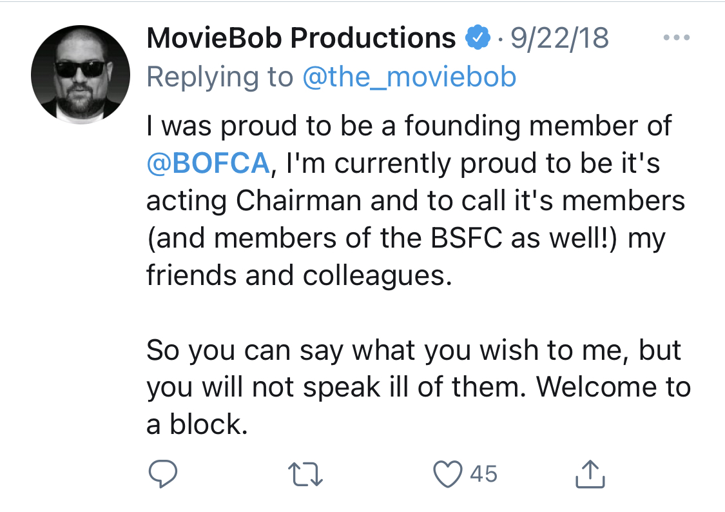The height and width of the screenshot is (512, 725).
Task: Open the @the_moviebob mention link
Action: (x=409, y=77)
